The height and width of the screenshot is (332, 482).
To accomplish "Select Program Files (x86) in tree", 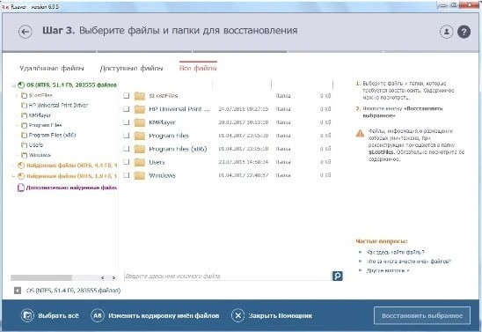I will (x=52, y=135).
